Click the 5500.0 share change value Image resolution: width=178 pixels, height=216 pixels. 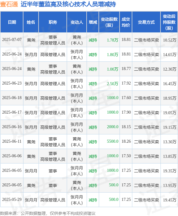click(x=112, y=142)
